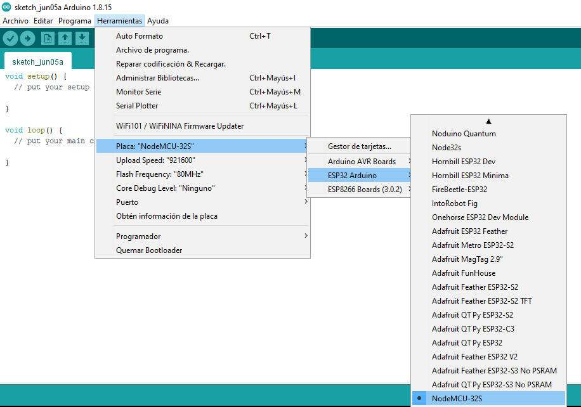Click the Verify checkmark toolbar icon
581x407 pixels.
[10, 39]
